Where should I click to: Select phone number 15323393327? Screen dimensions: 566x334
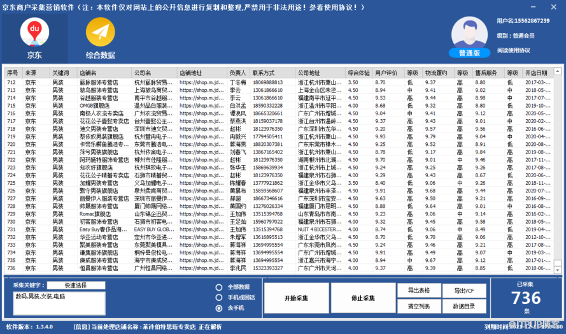pyautogui.click(x=267, y=268)
